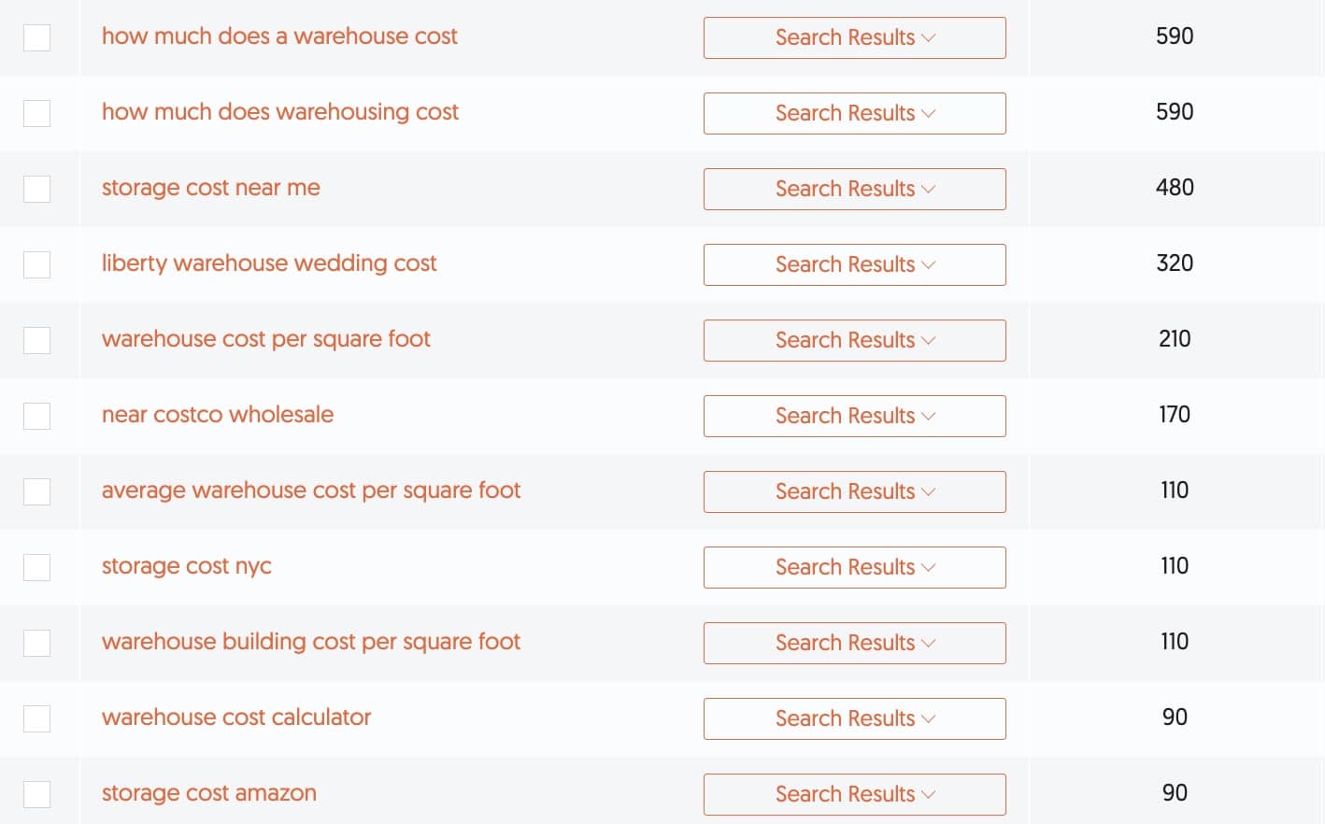Expand Search Results for 'warehouse cost per square foot'
1325x824 pixels.
tap(854, 340)
